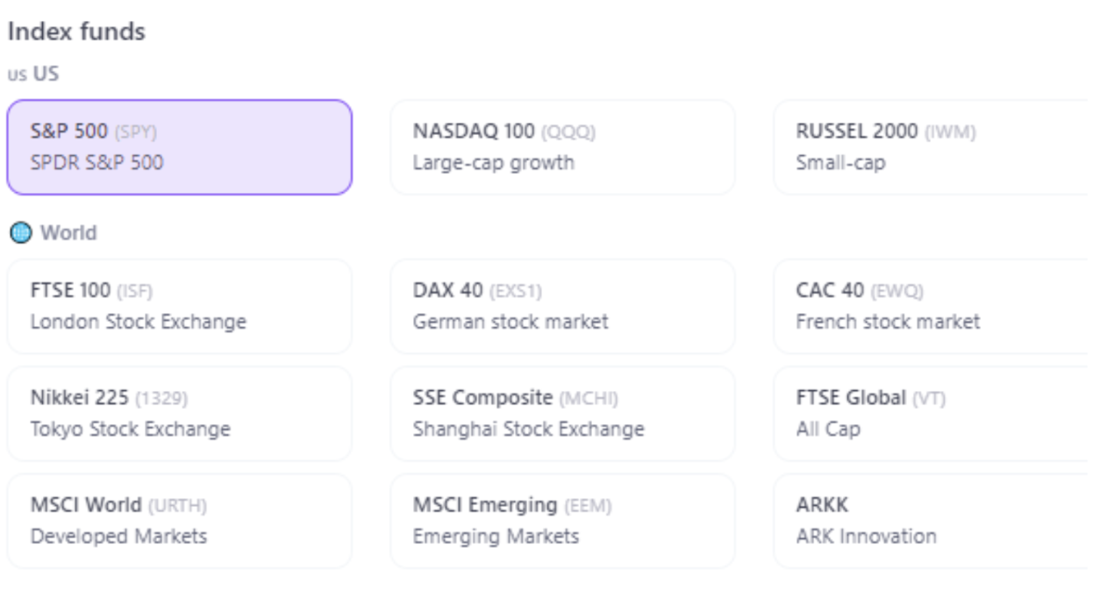This screenshot has width=1100, height=598.
Task: Select the MSCI World Developed Markets card
Action: pos(179,521)
